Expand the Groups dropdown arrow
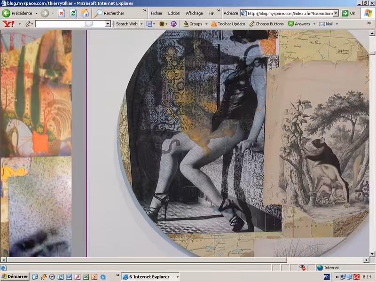 pos(206,24)
